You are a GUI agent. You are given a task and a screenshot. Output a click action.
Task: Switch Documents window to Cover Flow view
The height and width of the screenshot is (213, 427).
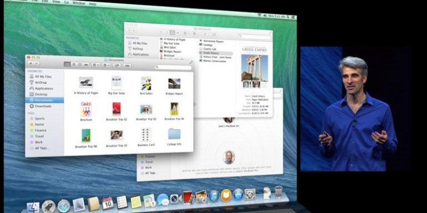click(87, 65)
